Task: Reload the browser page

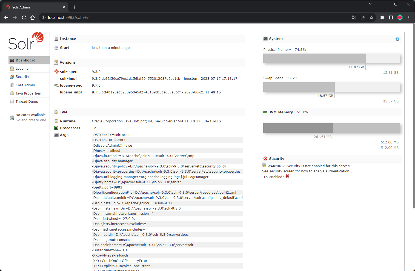Action: tap(24, 17)
